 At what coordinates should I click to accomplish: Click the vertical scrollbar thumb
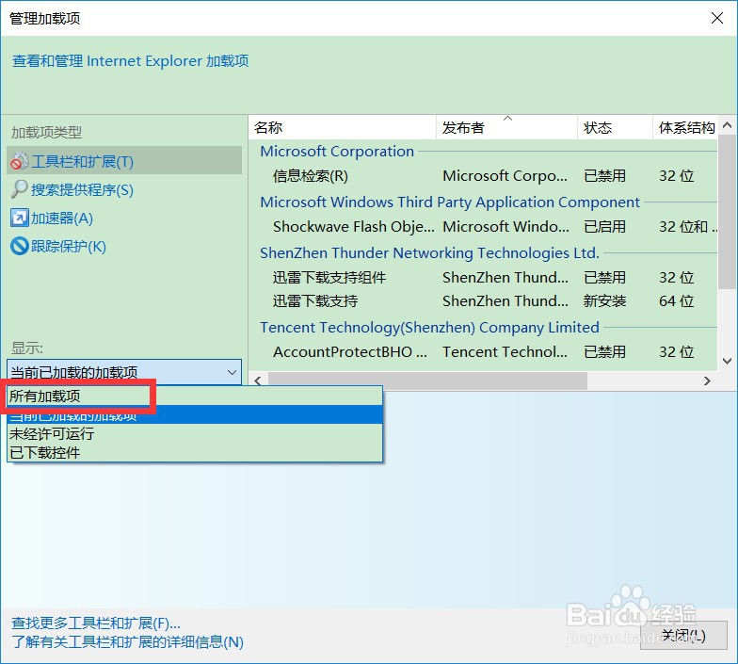pos(727,212)
